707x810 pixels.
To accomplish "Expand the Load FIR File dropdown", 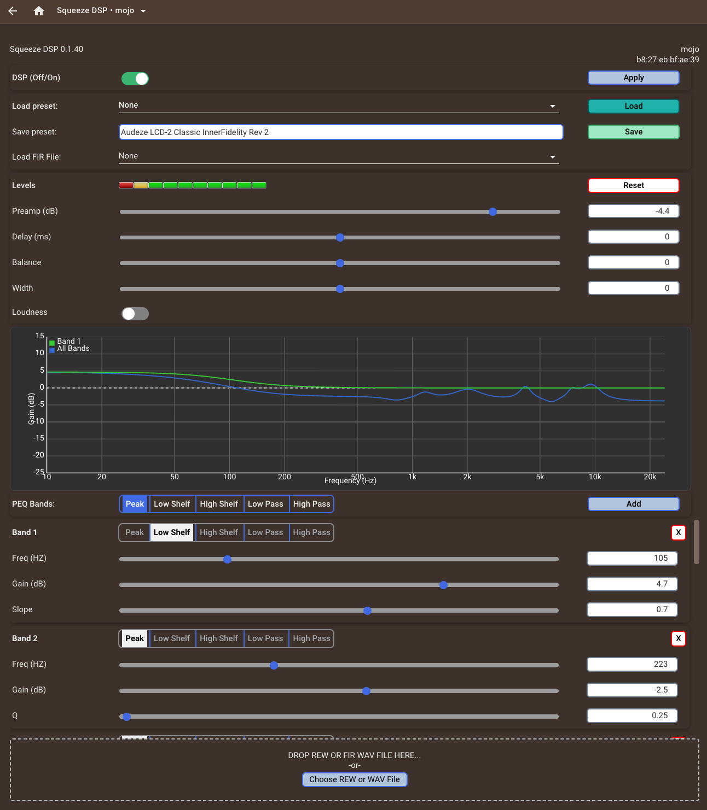I will tap(338, 156).
